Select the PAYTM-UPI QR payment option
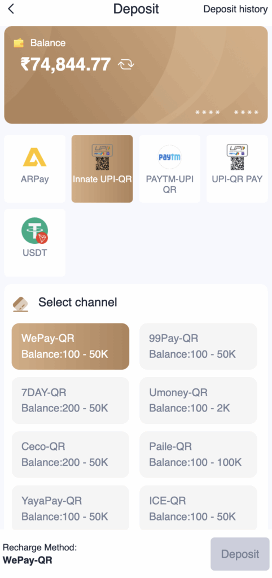 tap(169, 168)
